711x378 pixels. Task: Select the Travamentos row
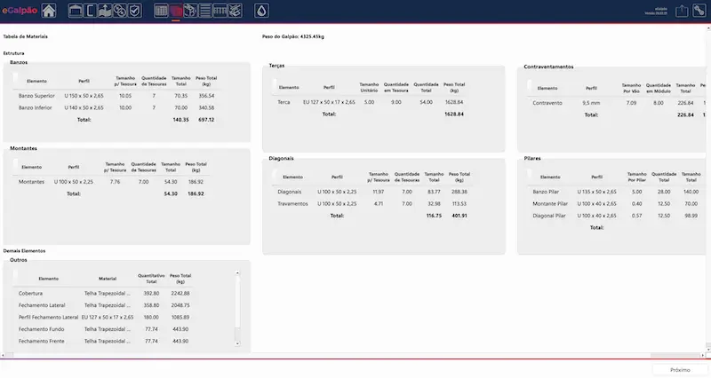372,204
